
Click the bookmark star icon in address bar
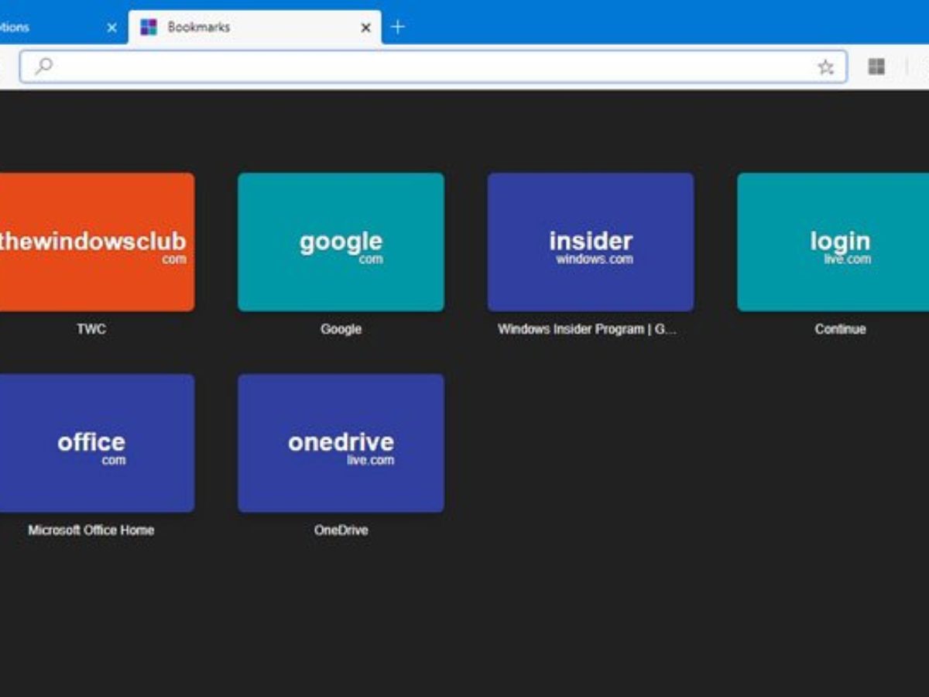[826, 67]
